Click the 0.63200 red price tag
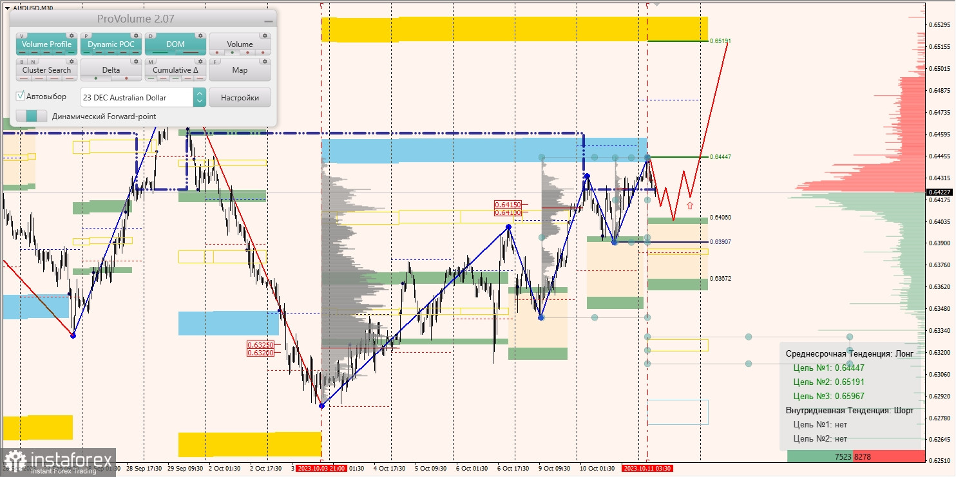This screenshot has width=956, height=477. [x=260, y=353]
